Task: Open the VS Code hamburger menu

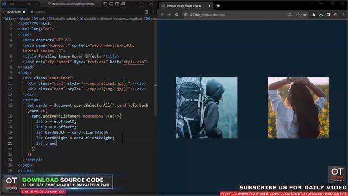Action: coord(12,4)
